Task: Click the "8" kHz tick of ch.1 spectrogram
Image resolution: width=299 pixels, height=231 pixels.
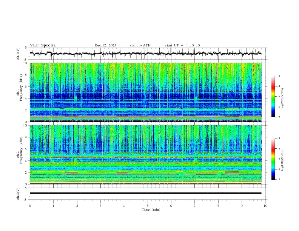Action: point(26,75)
